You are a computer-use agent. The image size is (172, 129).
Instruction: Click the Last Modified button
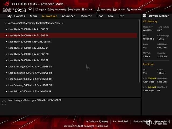(x=120, y=121)
